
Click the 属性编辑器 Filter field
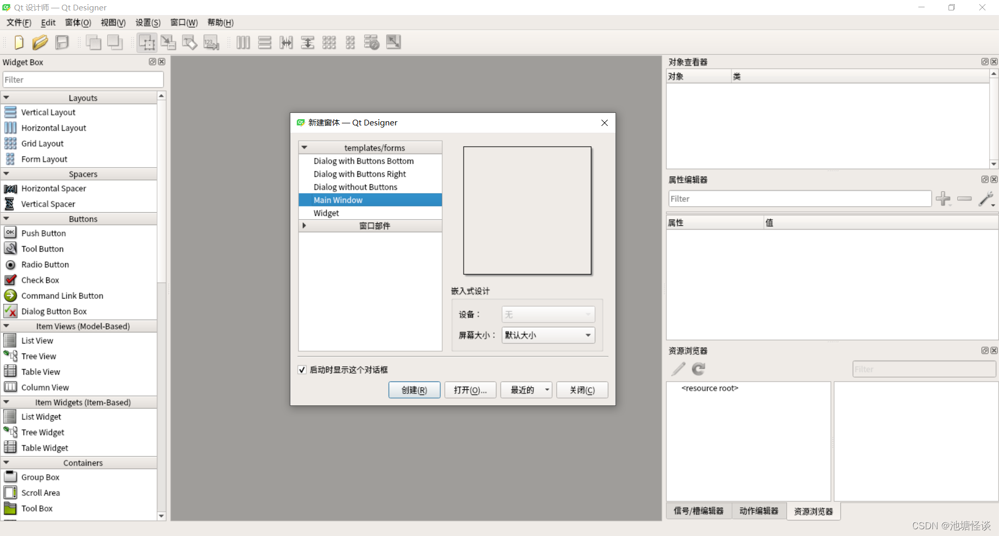800,199
